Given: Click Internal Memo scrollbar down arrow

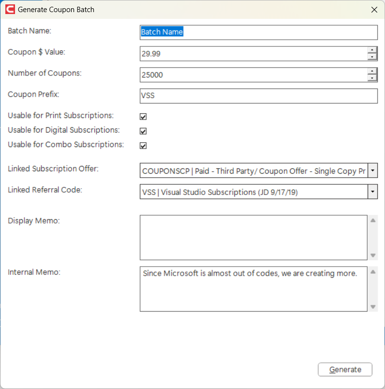Looking at the screenshot, I should click(373, 307).
